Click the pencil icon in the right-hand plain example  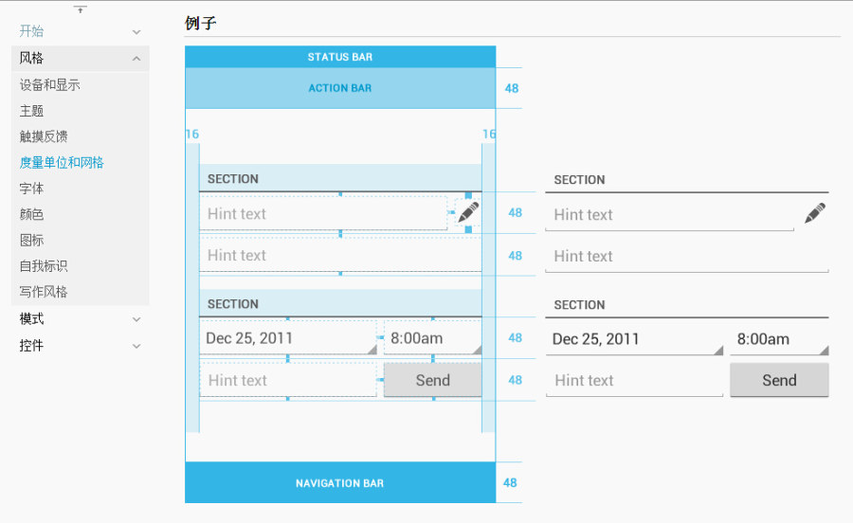[x=814, y=213]
